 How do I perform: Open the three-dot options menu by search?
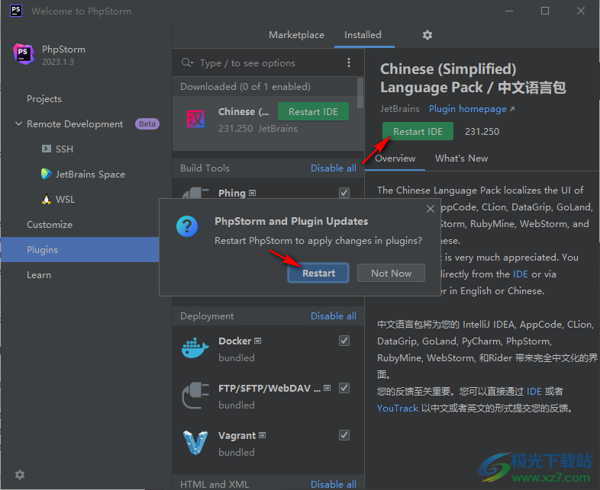(x=349, y=62)
